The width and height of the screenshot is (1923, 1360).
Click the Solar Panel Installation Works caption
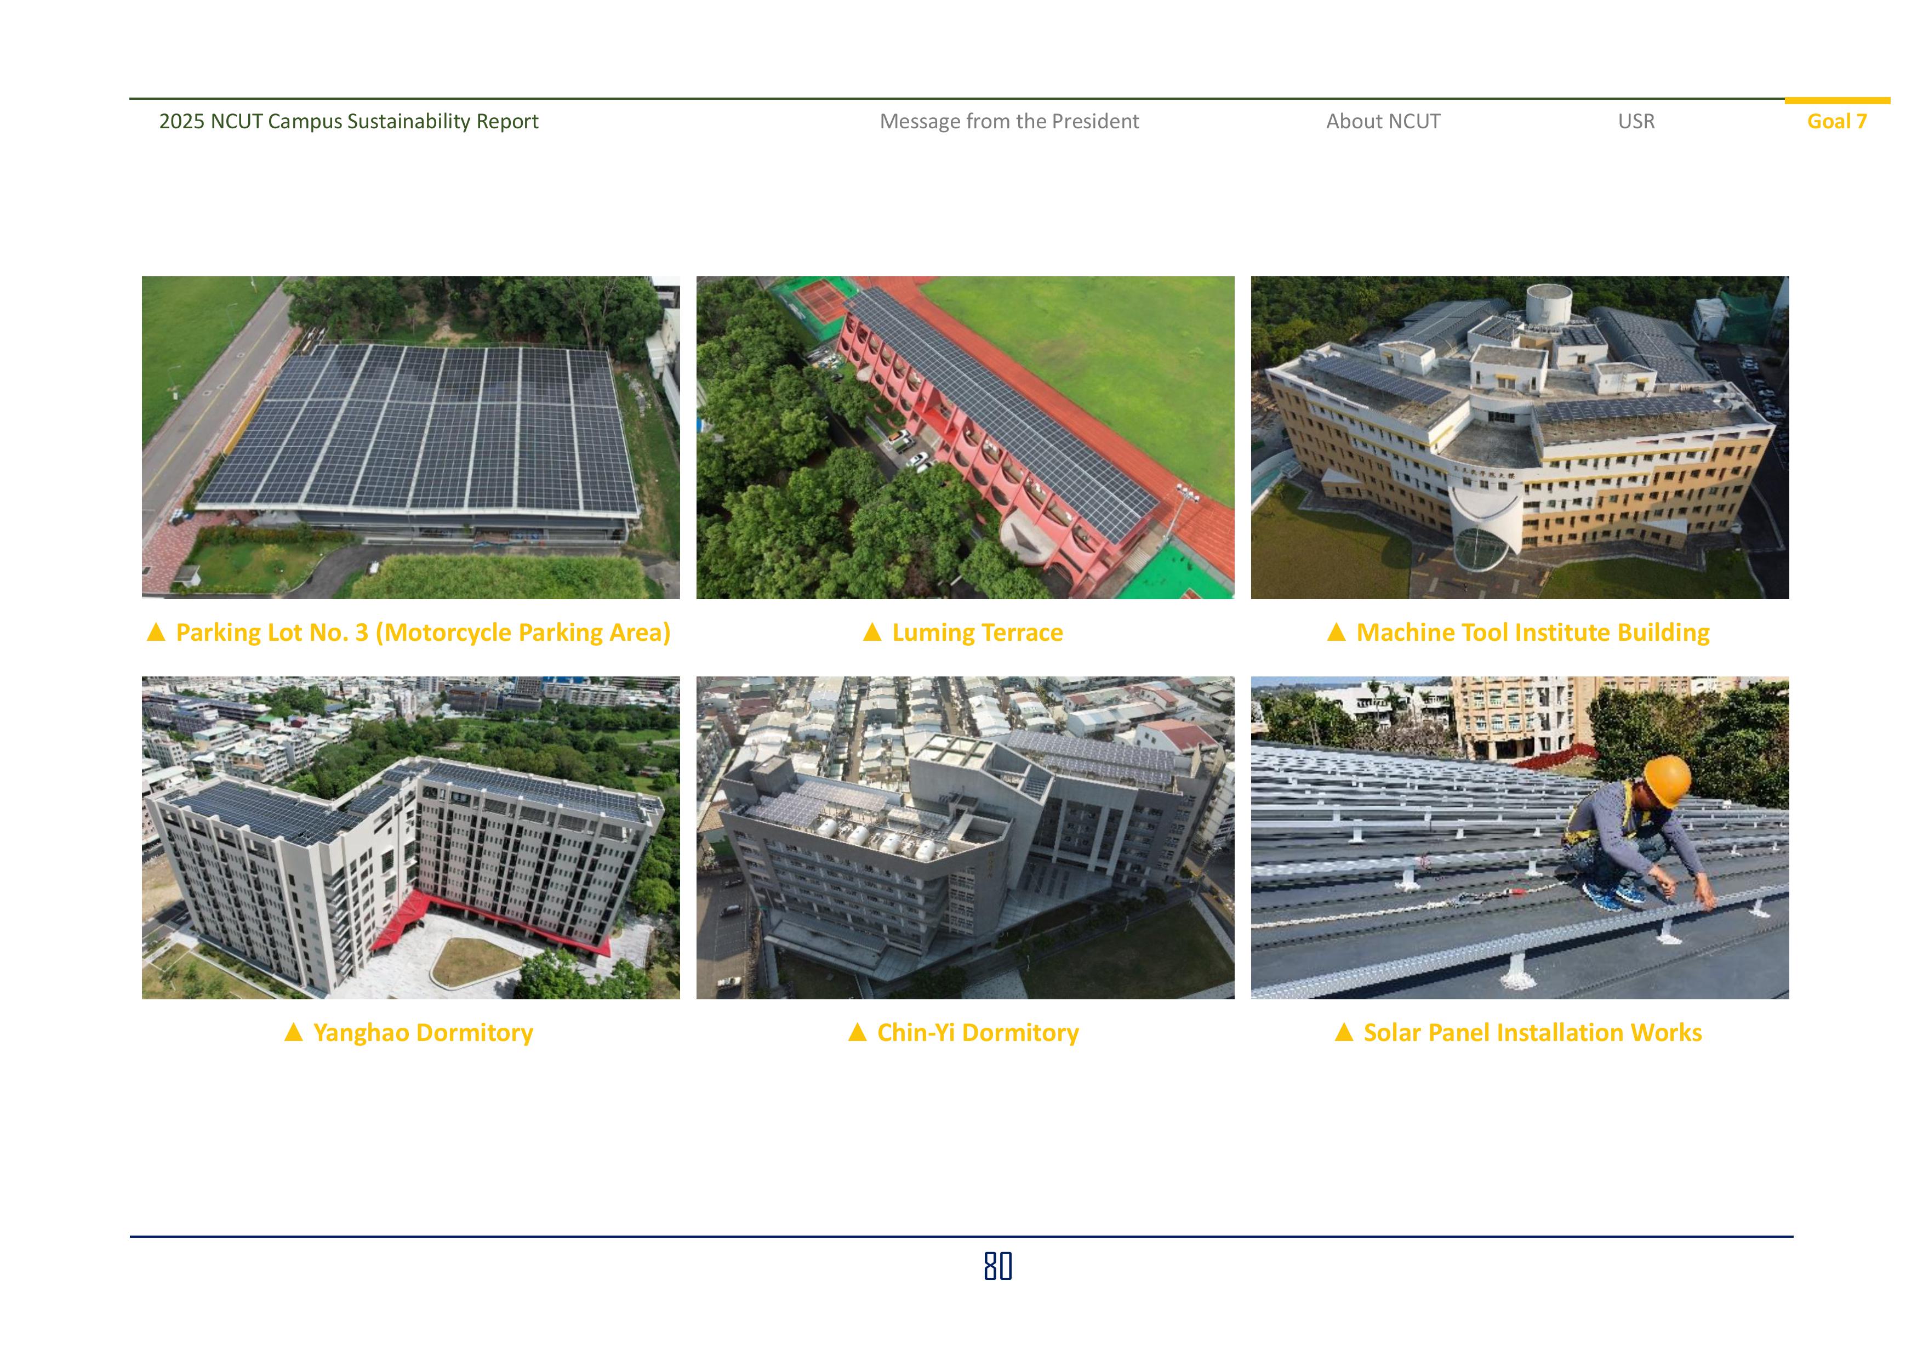point(1532,1032)
